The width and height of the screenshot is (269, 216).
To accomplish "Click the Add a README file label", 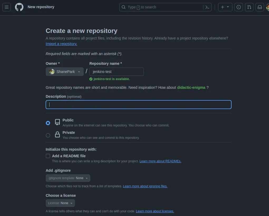I will tap(69, 156).
